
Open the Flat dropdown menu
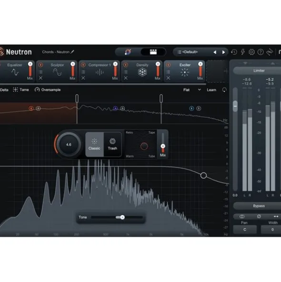[192, 90]
